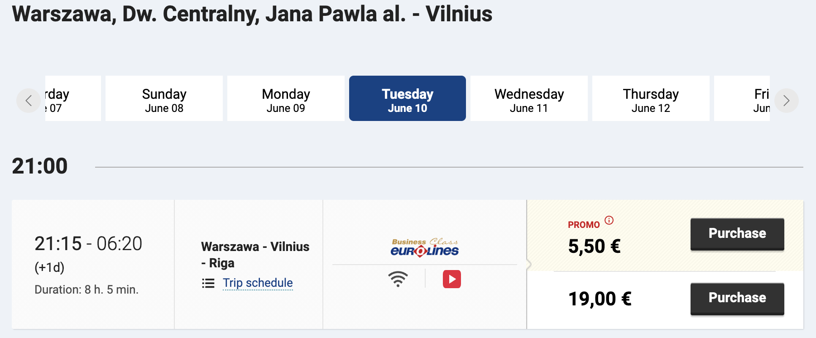The image size is (816, 338).
Task: Open the Trip schedule link
Action: [258, 283]
